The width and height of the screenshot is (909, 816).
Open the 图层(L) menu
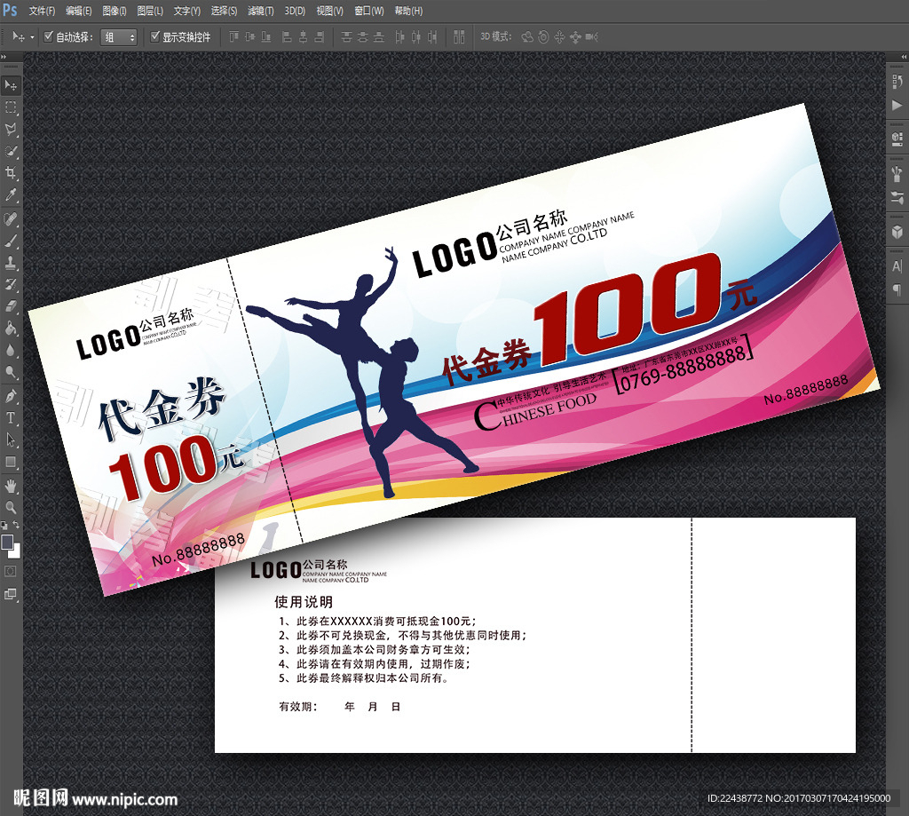(x=149, y=11)
